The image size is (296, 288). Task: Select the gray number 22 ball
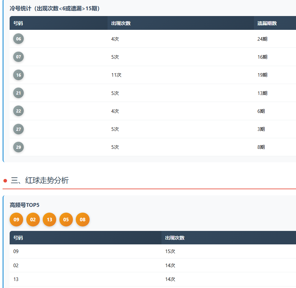coord(18,111)
